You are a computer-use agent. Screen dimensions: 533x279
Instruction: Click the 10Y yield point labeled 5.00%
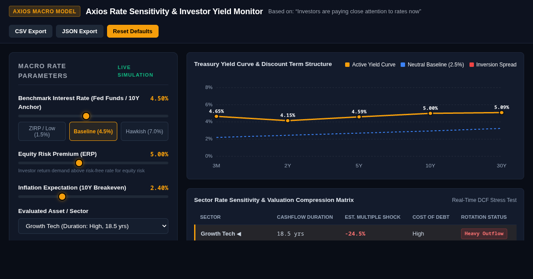[x=430, y=113]
